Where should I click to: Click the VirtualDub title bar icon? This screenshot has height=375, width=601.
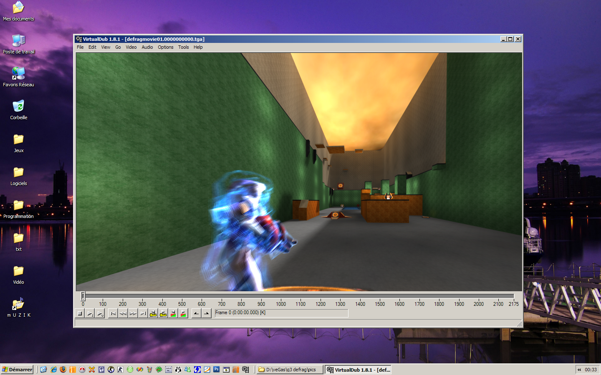click(78, 39)
